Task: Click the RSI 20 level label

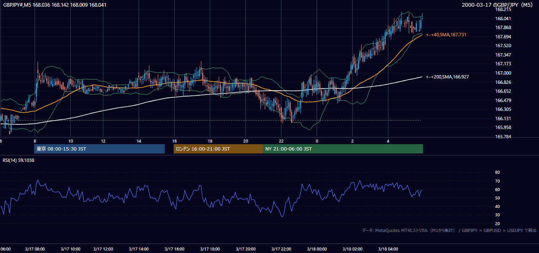Action: pos(497,223)
